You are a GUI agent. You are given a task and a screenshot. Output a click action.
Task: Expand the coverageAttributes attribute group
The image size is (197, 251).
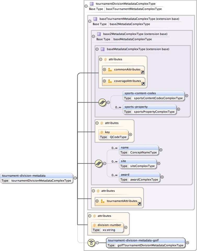click(x=104, y=81)
